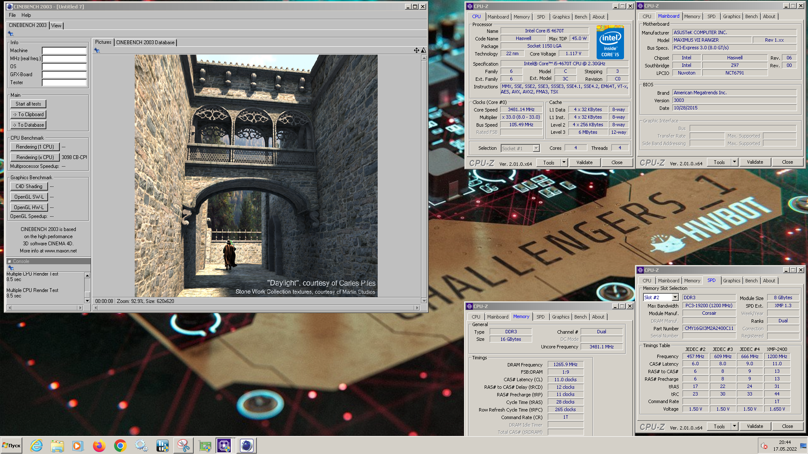The height and width of the screenshot is (454, 808).
Task: Run the Rendering (1 CPU) benchmark
Action: tap(35, 147)
